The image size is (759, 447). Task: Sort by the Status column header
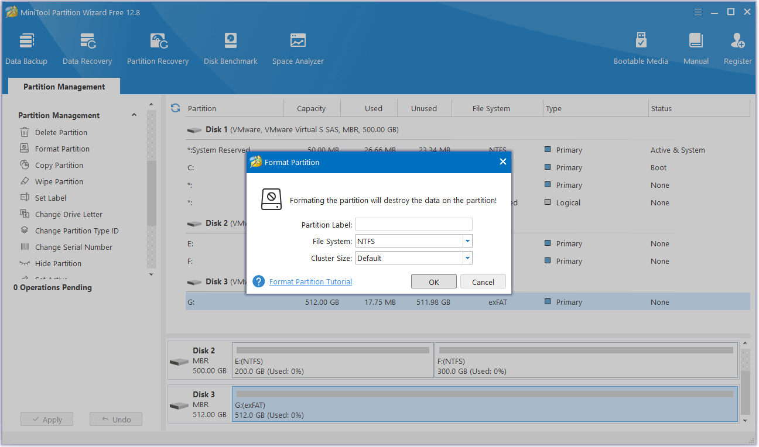click(699, 108)
